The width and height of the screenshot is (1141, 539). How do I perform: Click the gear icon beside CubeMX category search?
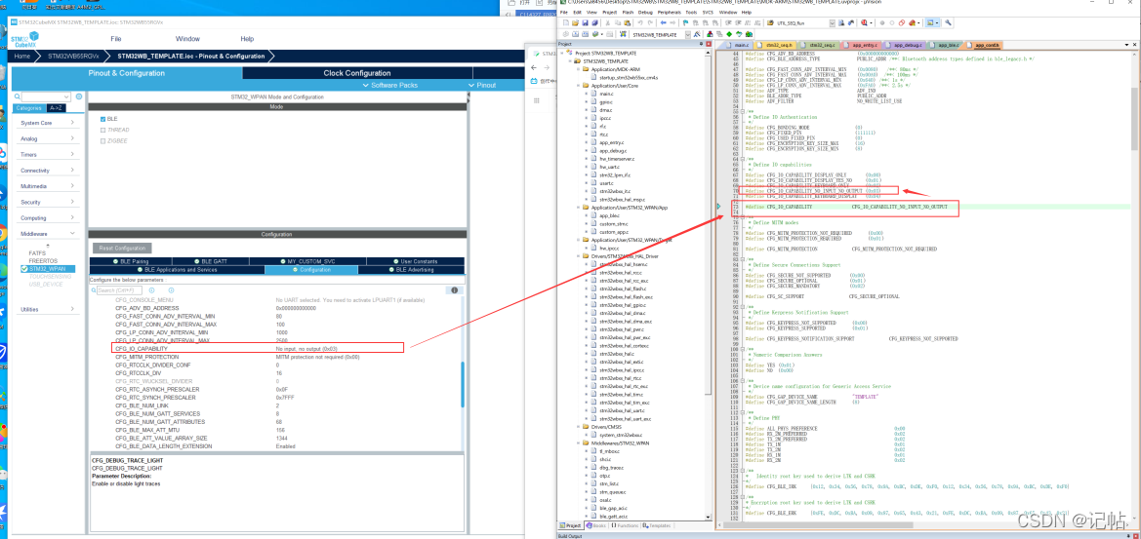pos(79,96)
